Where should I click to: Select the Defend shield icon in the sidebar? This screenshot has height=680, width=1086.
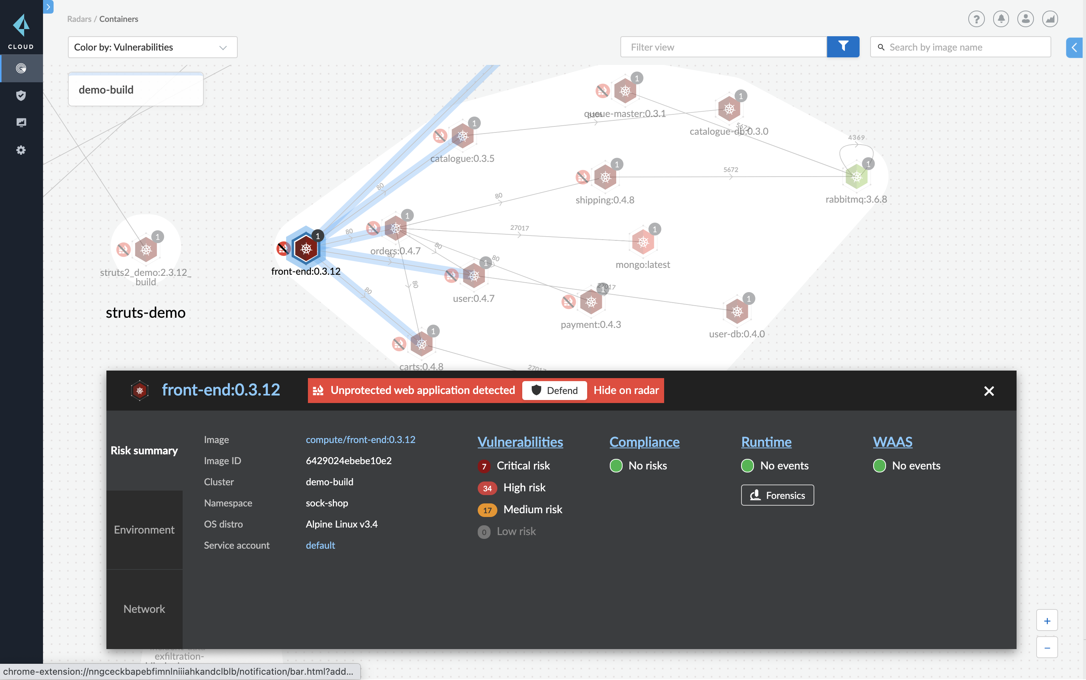[x=21, y=95]
